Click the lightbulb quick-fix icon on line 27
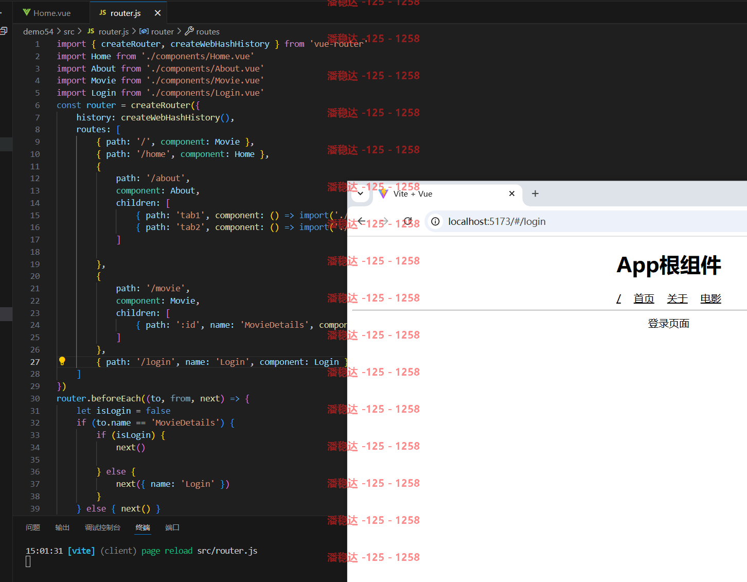The height and width of the screenshot is (582, 747). [62, 361]
